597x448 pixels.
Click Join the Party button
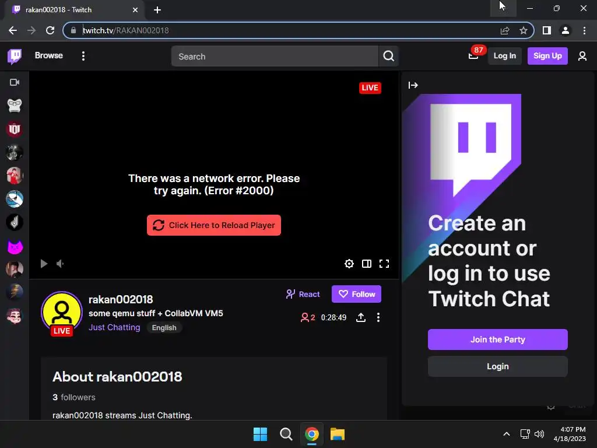coord(498,339)
